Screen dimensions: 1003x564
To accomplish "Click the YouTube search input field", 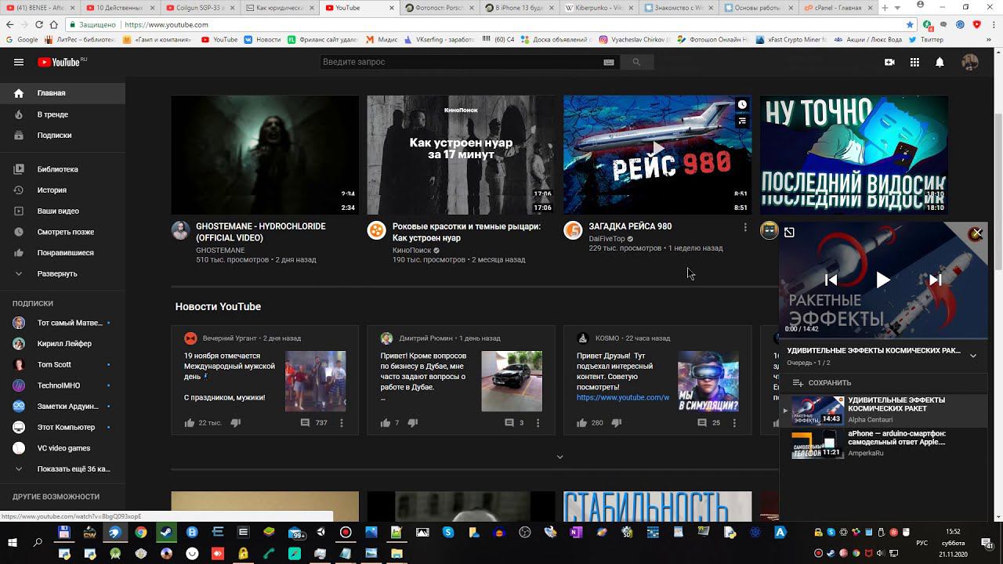I will click(461, 62).
